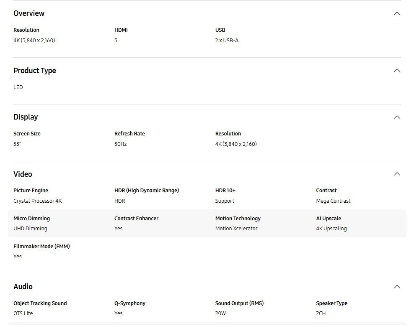
Task: Collapse the Video section chevron
Action: click(397, 174)
